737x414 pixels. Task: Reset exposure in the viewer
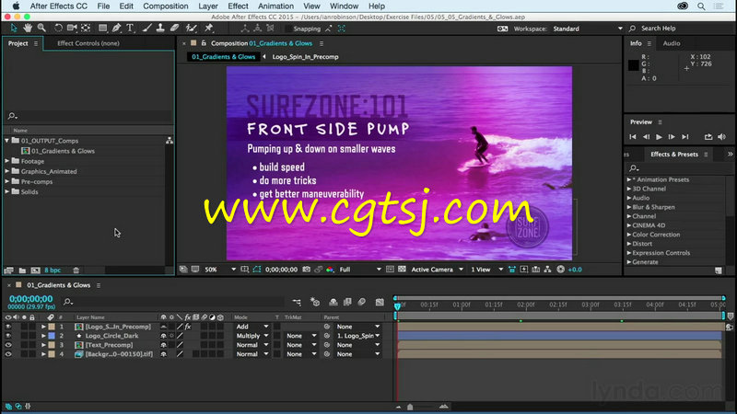[560, 270]
